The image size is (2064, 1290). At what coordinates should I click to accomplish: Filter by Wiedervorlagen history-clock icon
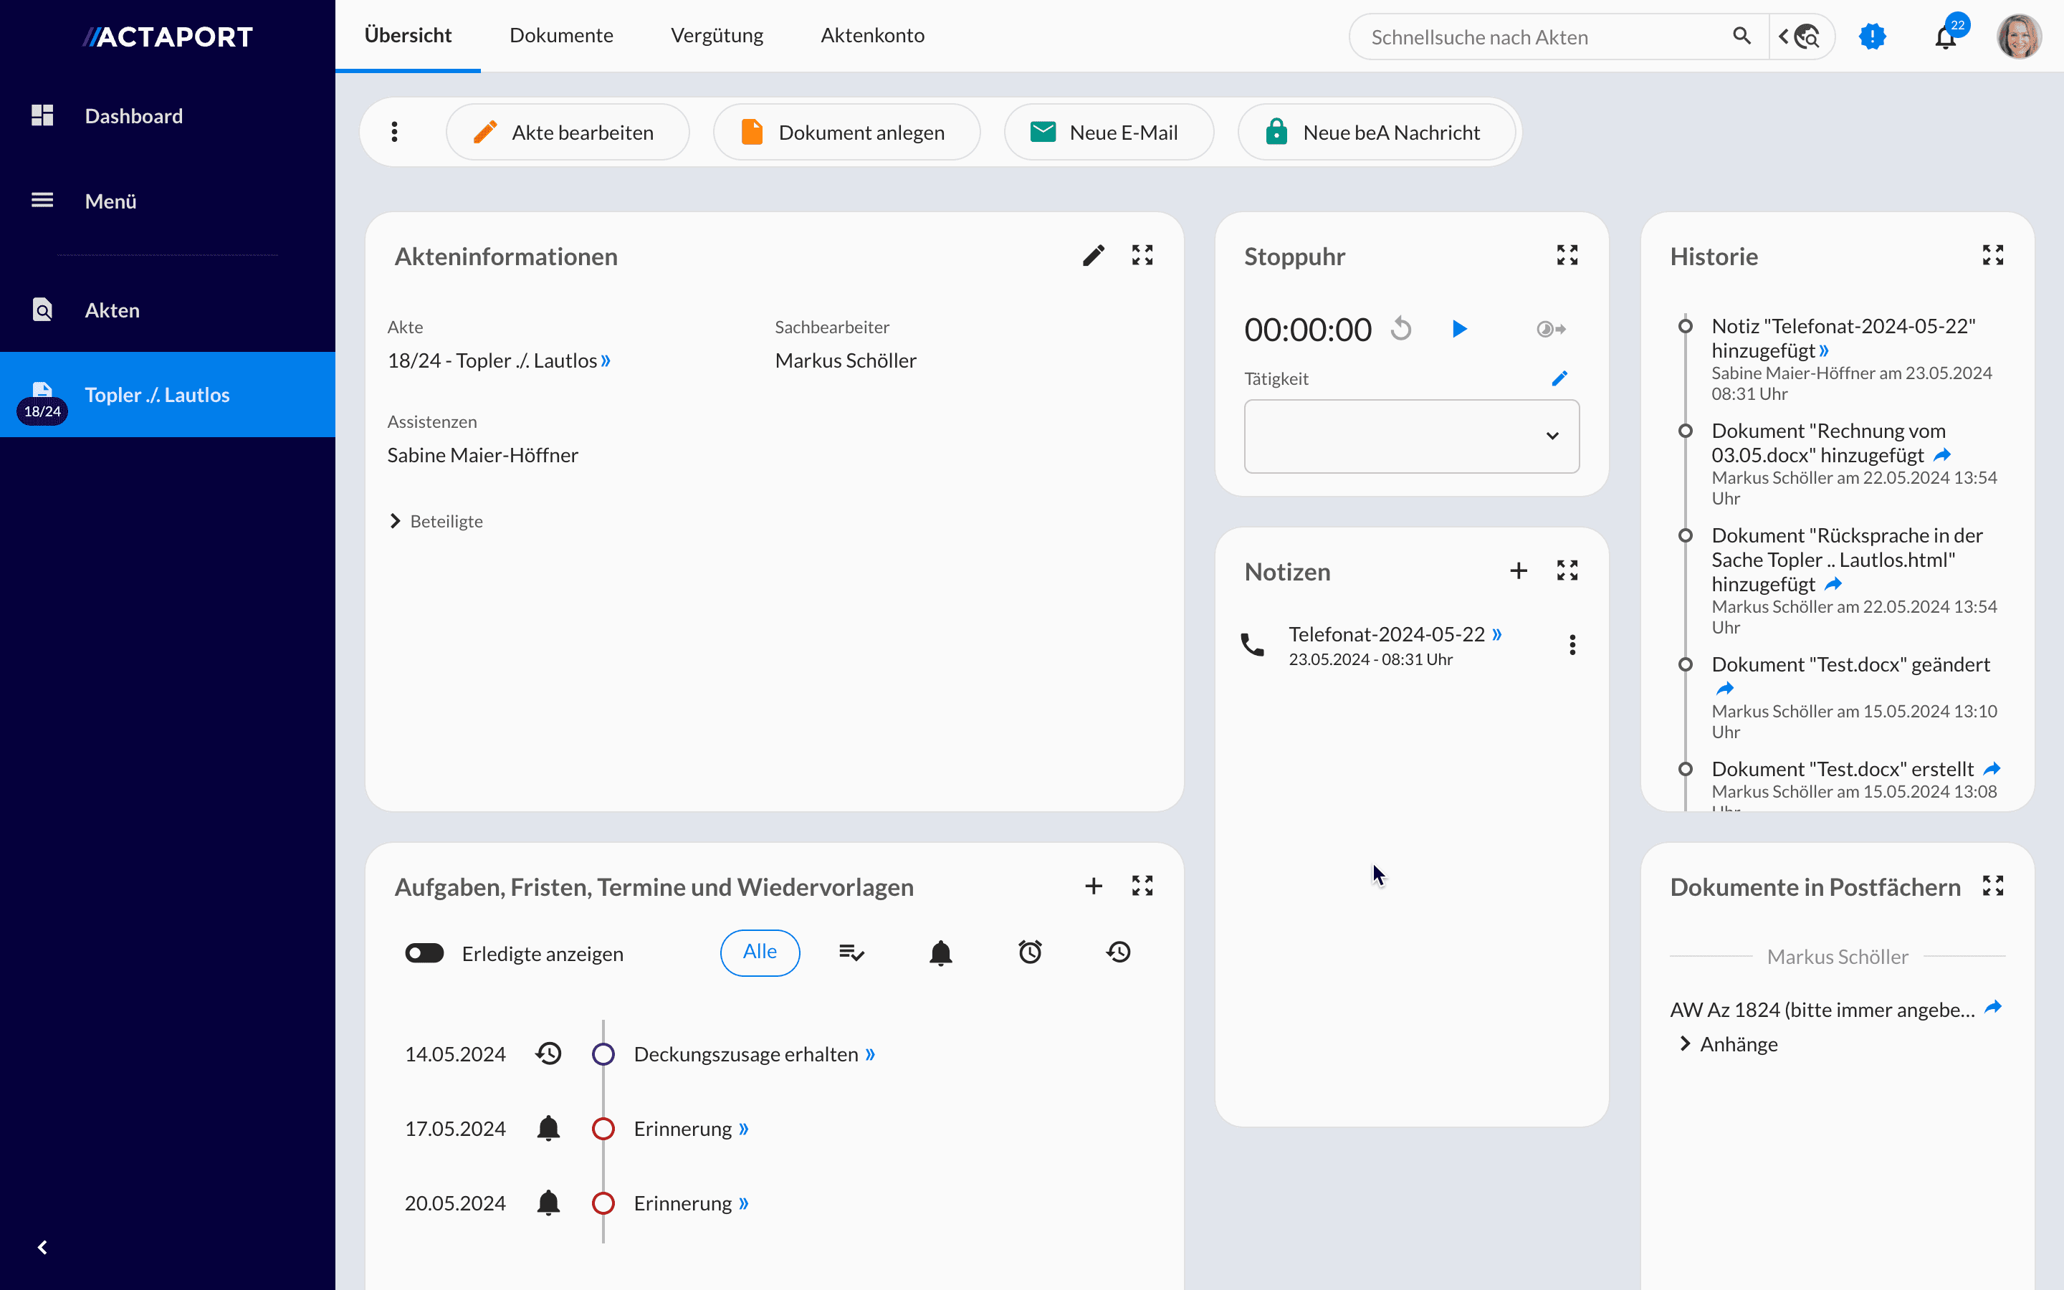pos(1118,952)
